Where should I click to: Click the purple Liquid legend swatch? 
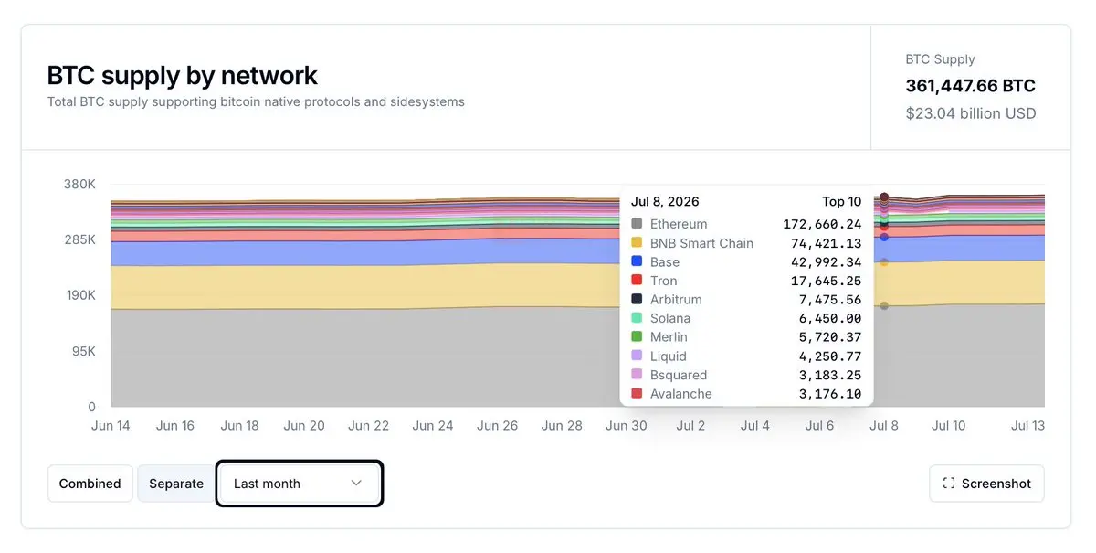[637, 356]
